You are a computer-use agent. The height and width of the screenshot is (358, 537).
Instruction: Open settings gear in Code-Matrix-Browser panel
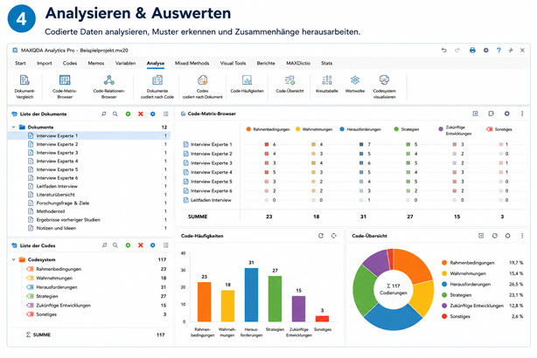[x=507, y=114]
